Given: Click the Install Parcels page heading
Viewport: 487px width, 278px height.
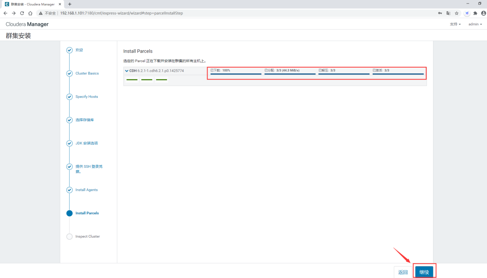Looking at the screenshot, I should tap(138, 51).
